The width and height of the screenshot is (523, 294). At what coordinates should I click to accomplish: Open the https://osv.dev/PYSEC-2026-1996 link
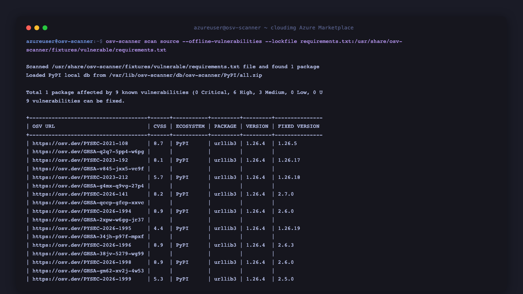pos(82,245)
